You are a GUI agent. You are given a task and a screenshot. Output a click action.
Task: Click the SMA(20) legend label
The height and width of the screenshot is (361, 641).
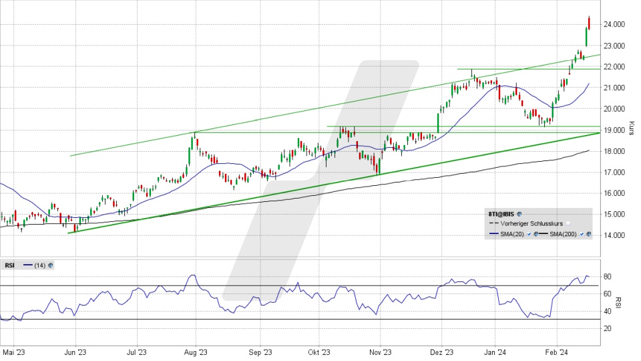coord(512,234)
